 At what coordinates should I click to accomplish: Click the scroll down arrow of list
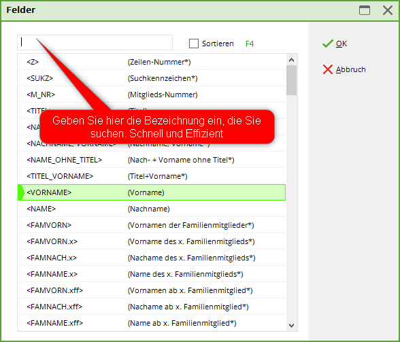click(x=291, y=326)
